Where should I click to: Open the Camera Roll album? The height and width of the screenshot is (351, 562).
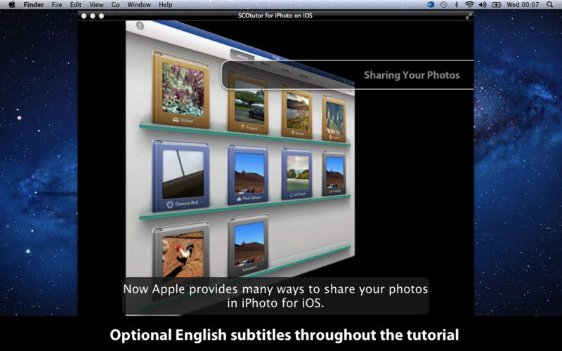[181, 175]
